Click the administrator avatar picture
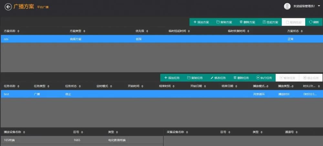Viewport: 323px width, 146px height. (287, 6)
